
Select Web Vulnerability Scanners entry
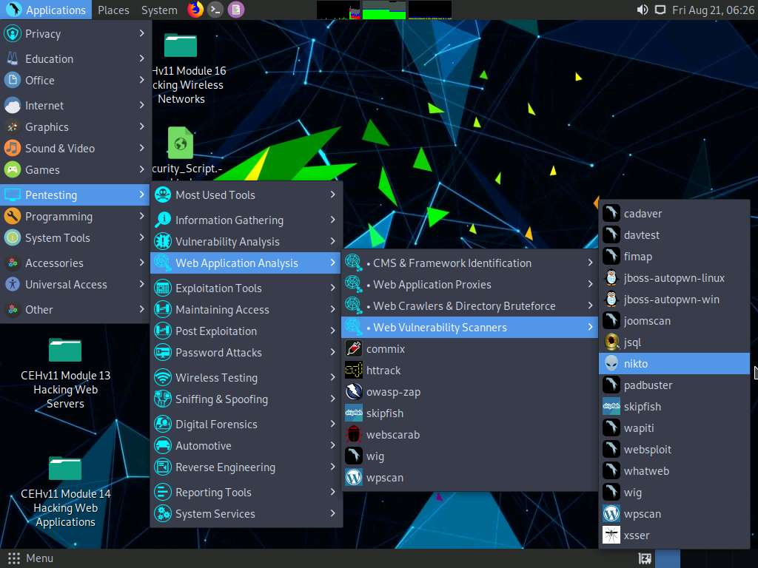click(469, 328)
